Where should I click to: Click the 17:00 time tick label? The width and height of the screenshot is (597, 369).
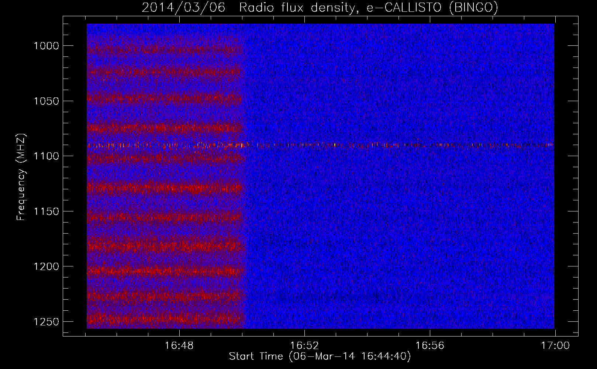[x=555, y=346]
